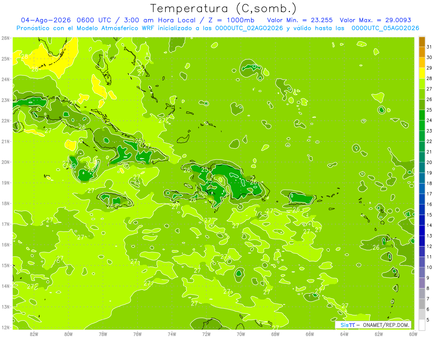Select the gray legend swatch between 6 and 7
439x339 pixels.
(x=422, y=304)
